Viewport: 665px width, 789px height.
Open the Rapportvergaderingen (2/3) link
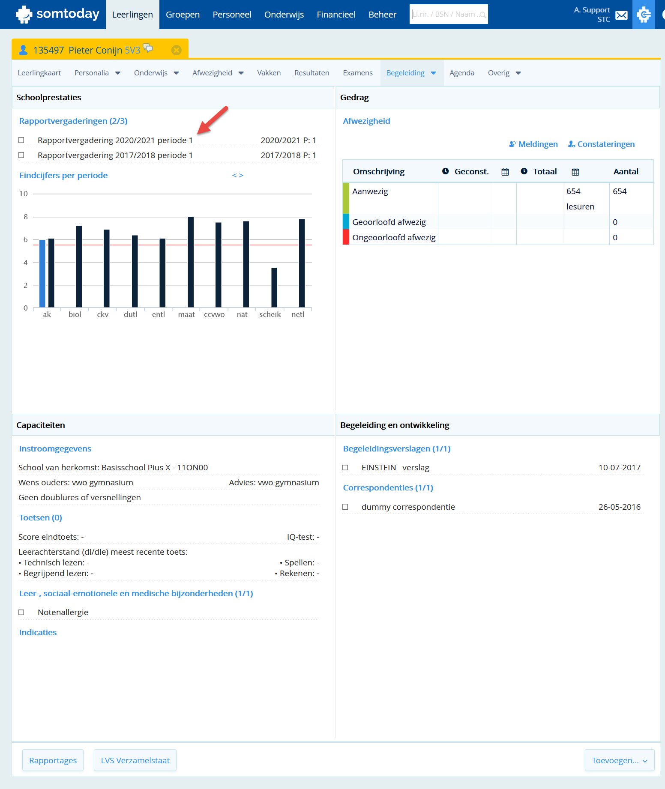tap(73, 121)
